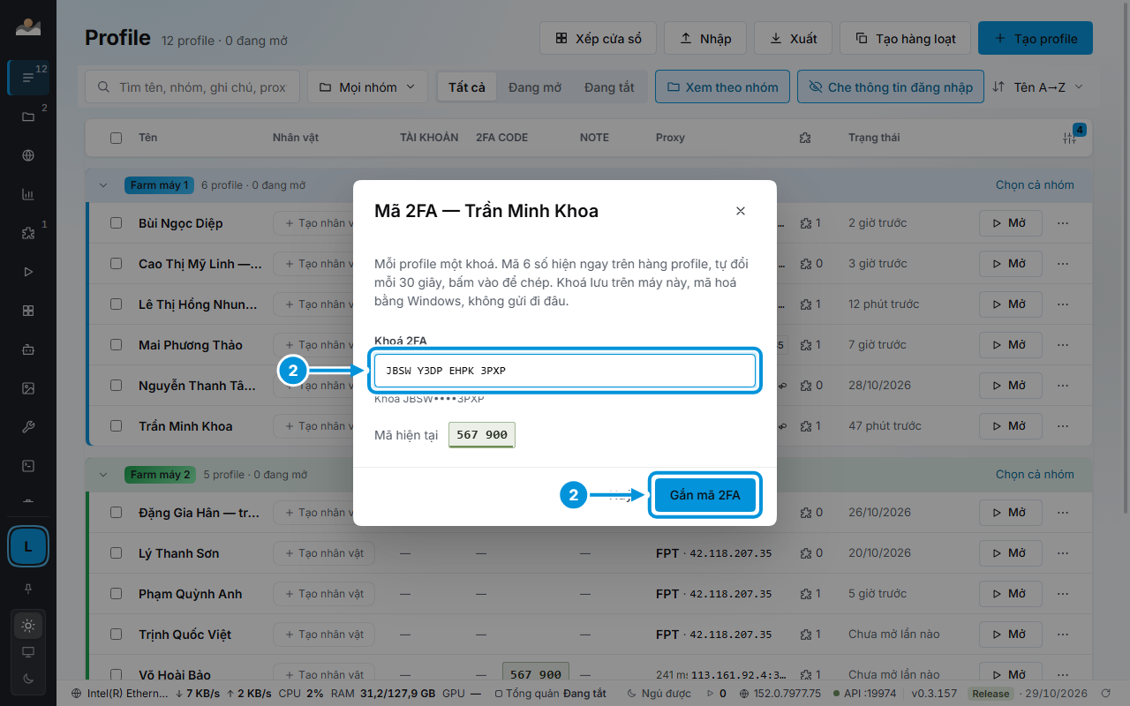Open column settings icon in table header
Image resolution: width=1130 pixels, height=706 pixels.
pyautogui.click(x=1070, y=138)
